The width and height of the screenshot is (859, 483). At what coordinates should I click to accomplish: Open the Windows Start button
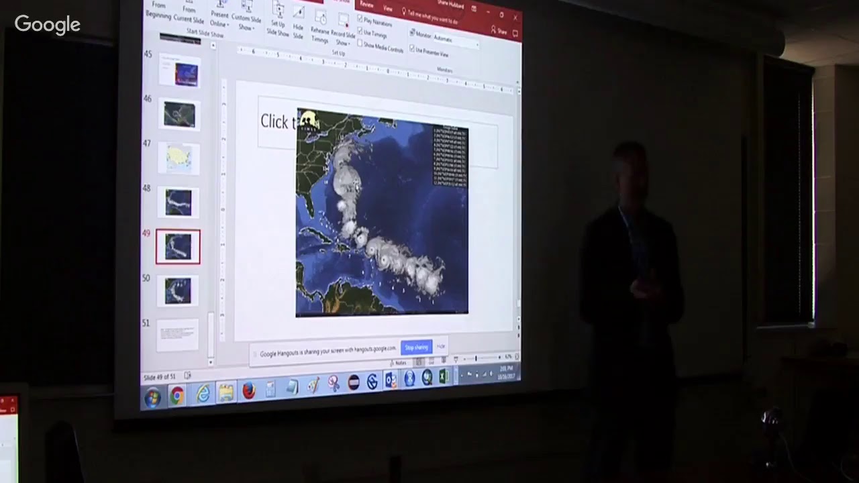[x=152, y=397]
